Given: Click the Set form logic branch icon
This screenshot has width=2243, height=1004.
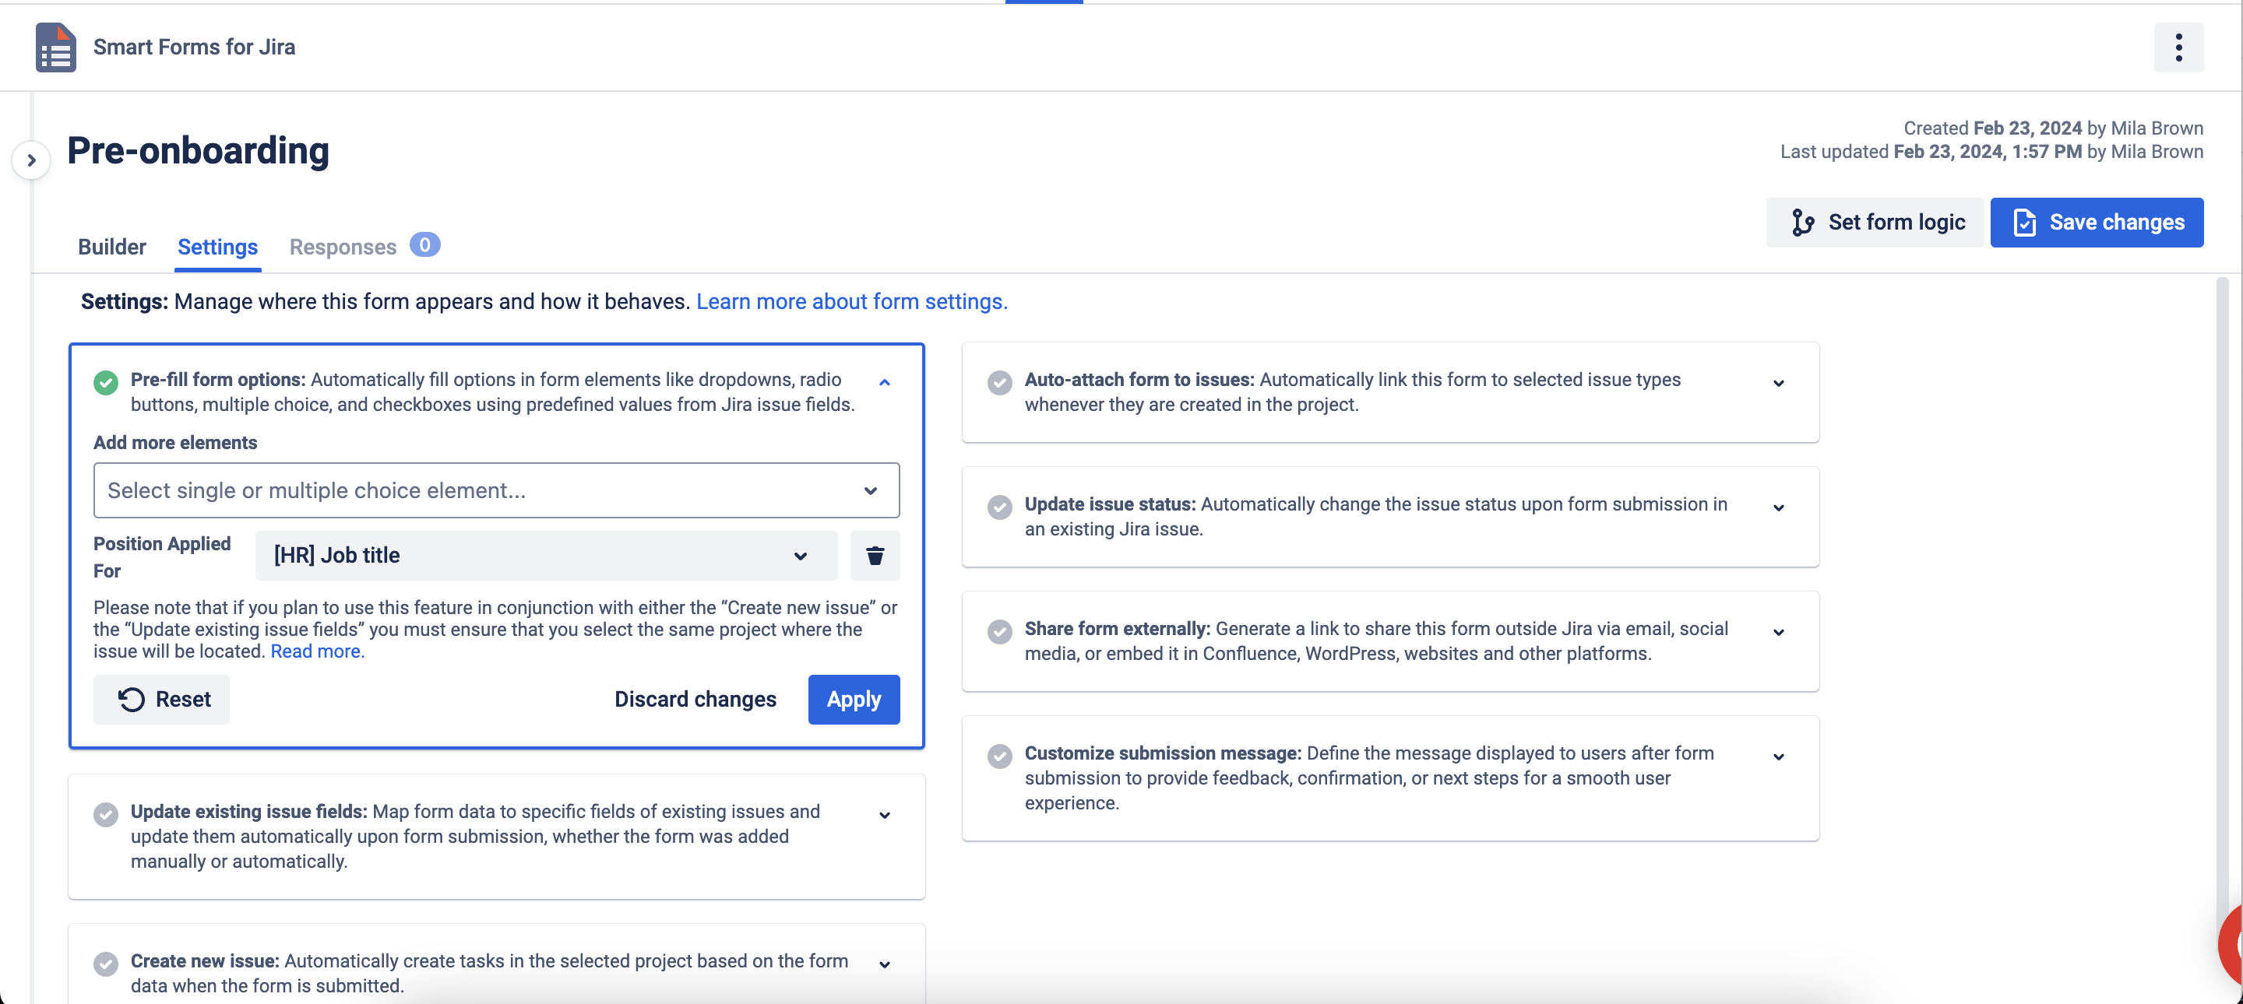Looking at the screenshot, I should coord(1802,223).
